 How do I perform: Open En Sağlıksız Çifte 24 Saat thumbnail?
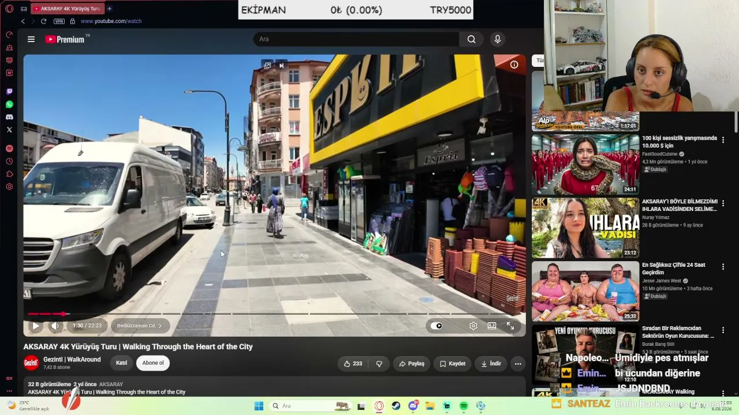click(x=585, y=291)
